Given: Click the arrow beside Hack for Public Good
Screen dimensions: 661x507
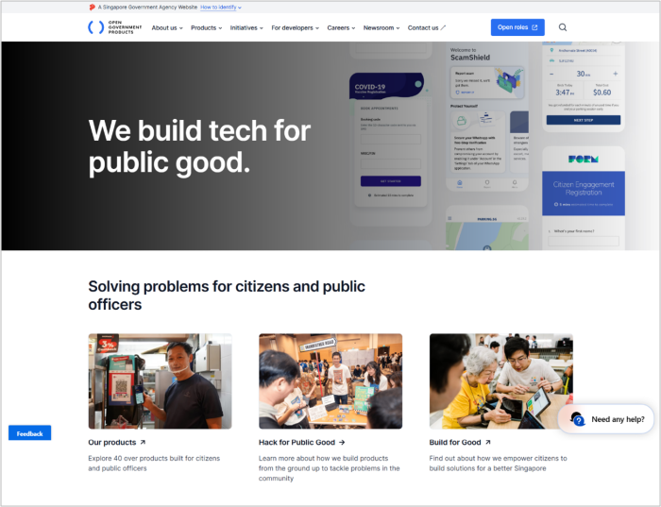Looking at the screenshot, I should coord(342,442).
